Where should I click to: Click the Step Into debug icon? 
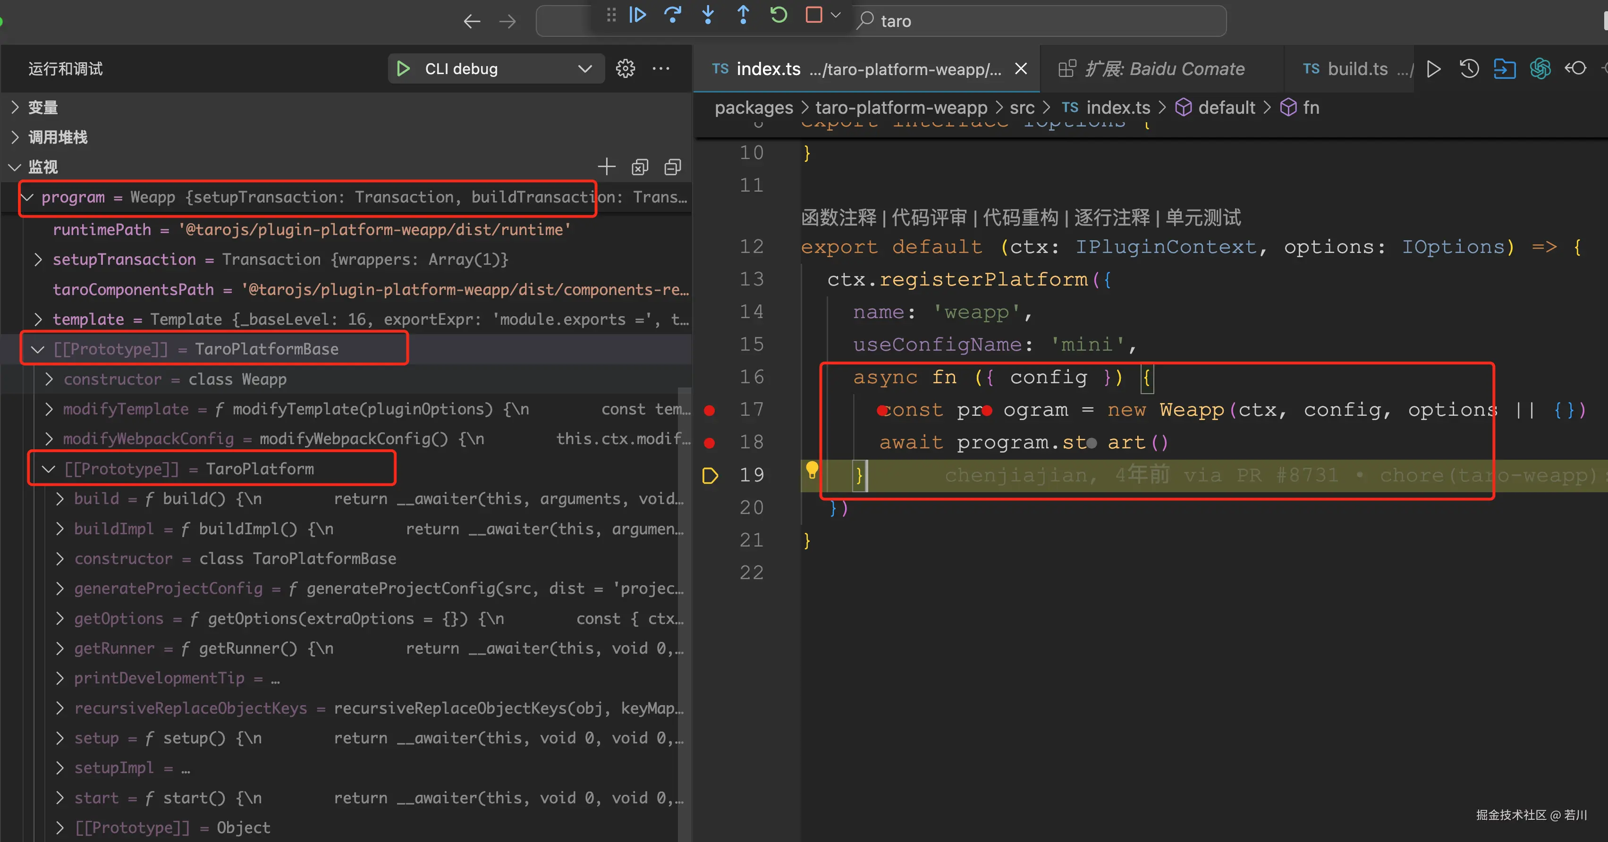coord(708,14)
